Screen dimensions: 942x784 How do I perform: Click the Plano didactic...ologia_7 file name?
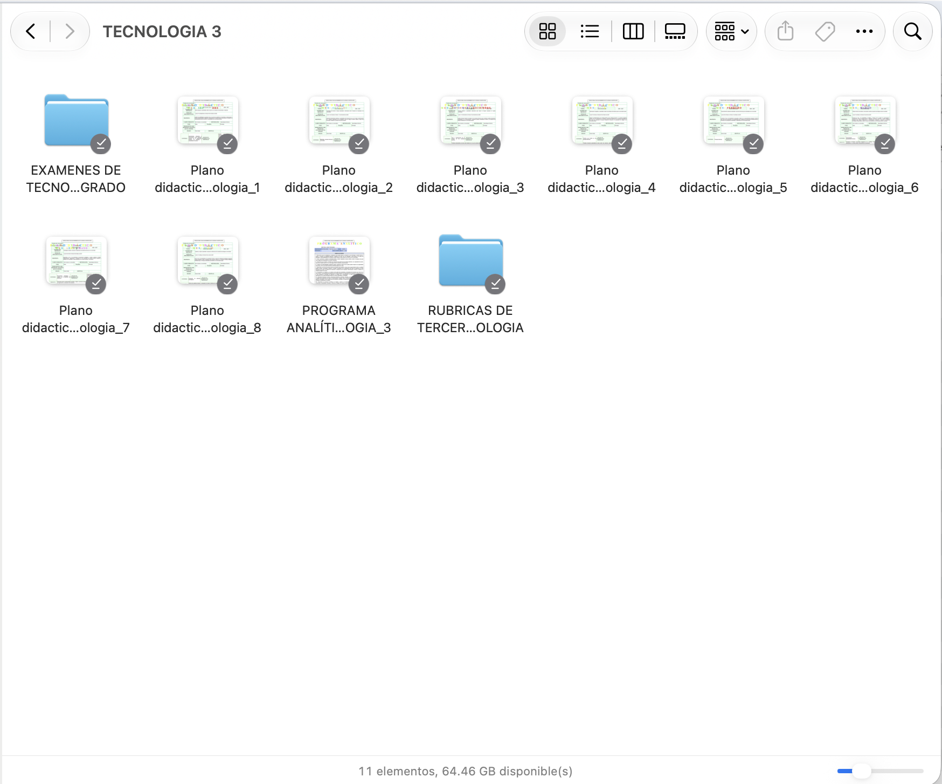pos(76,319)
